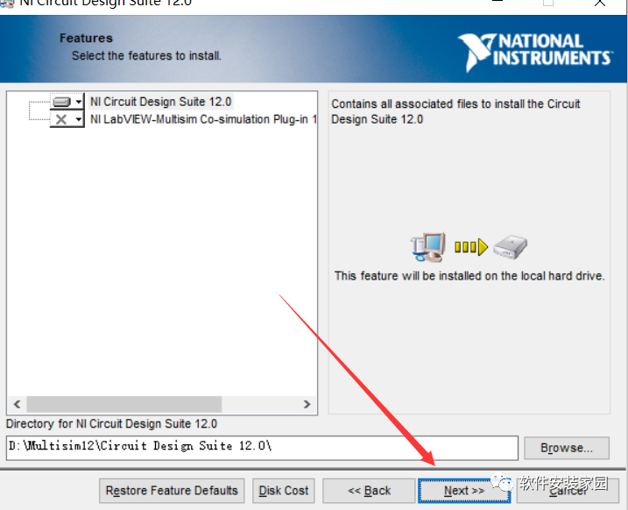
Task: Click the right scroll arrow in feature list
Action: (307, 404)
